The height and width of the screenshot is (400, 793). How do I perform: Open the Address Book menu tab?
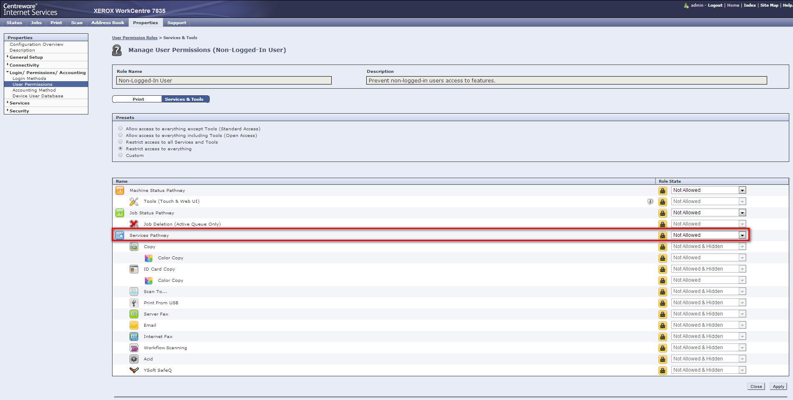pos(108,23)
